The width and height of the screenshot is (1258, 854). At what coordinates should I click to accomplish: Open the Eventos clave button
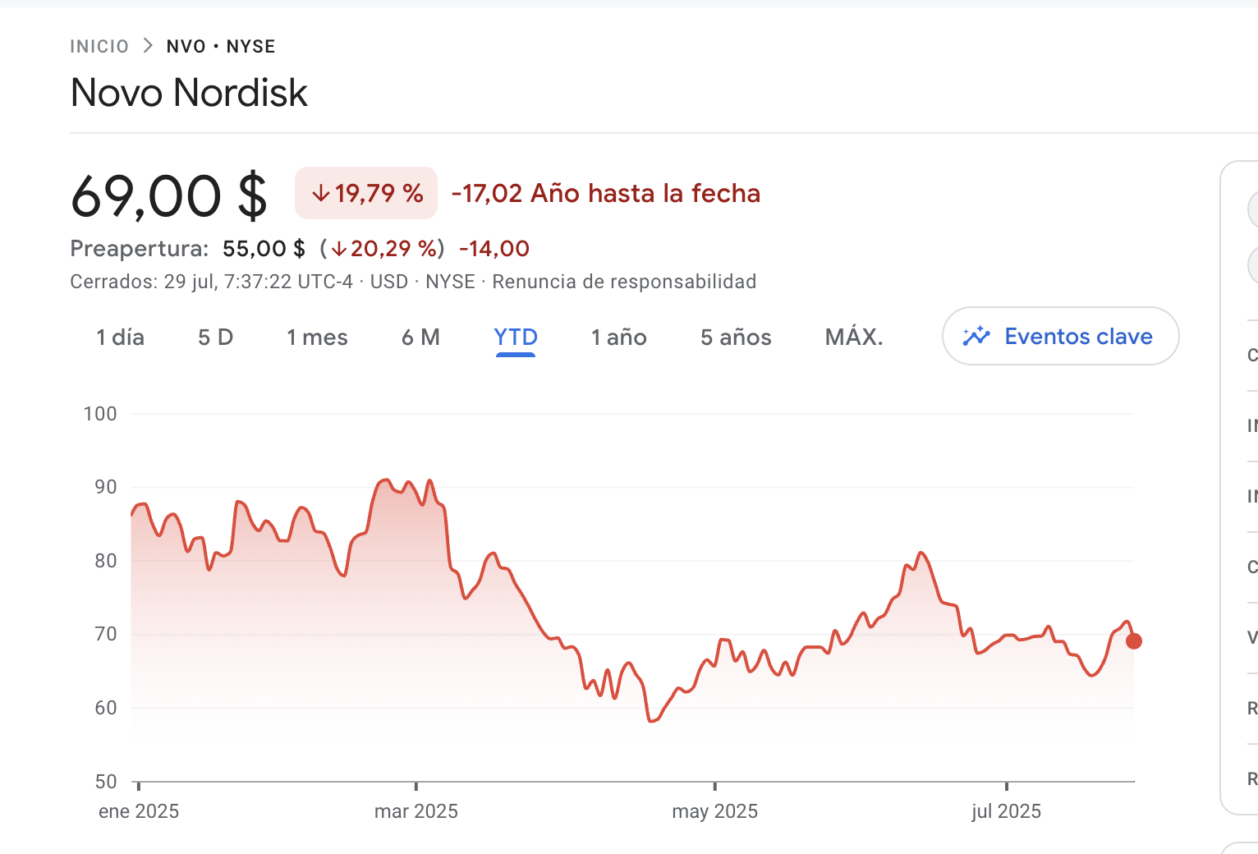click(x=1061, y=336)
